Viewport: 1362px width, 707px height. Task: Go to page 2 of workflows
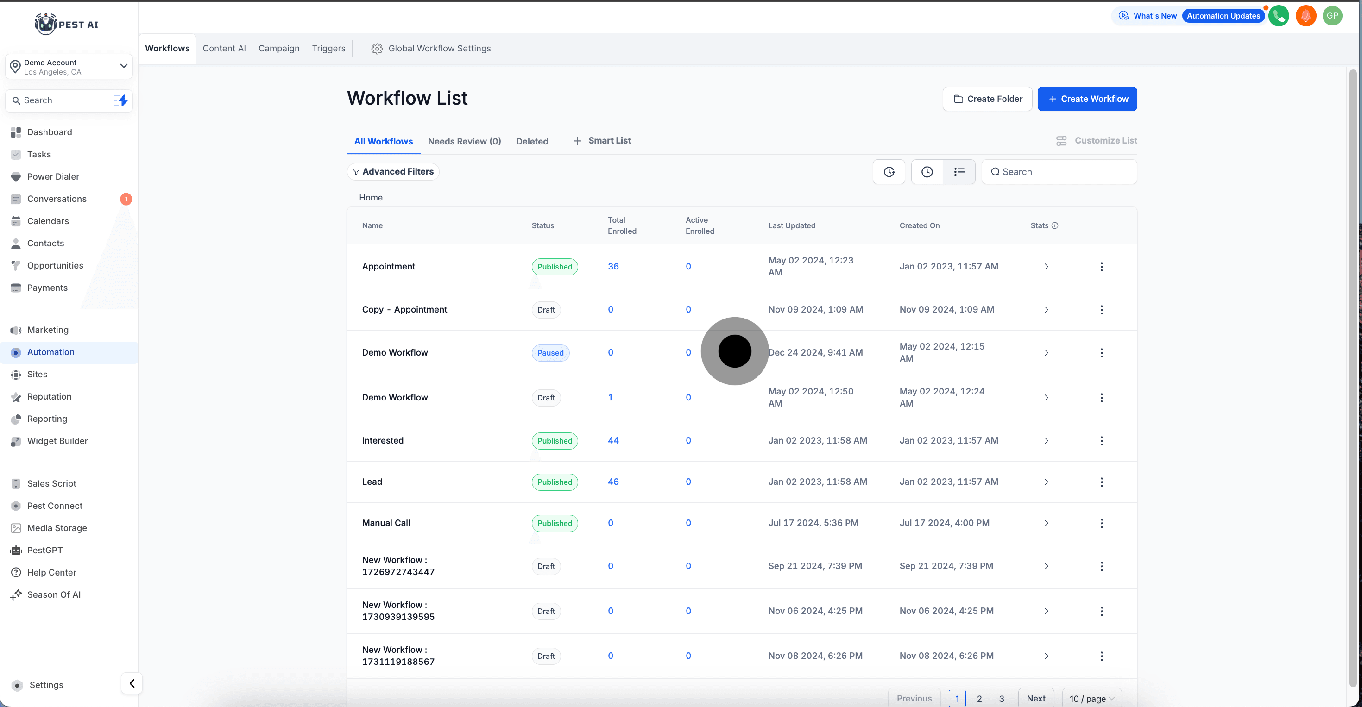tap(979, 698)
